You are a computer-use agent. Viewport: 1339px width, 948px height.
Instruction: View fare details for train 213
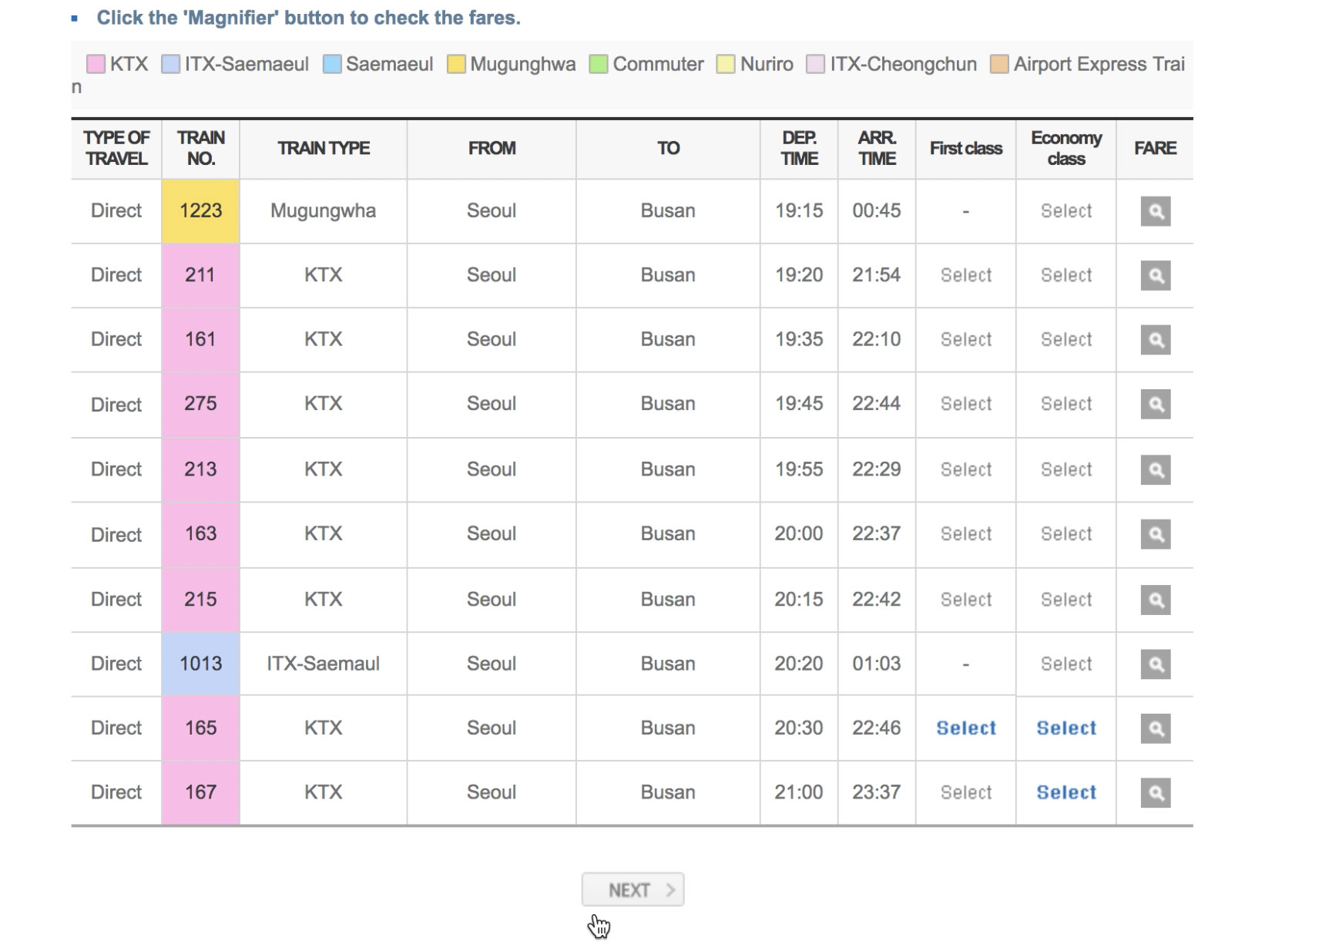[1155, 469]
